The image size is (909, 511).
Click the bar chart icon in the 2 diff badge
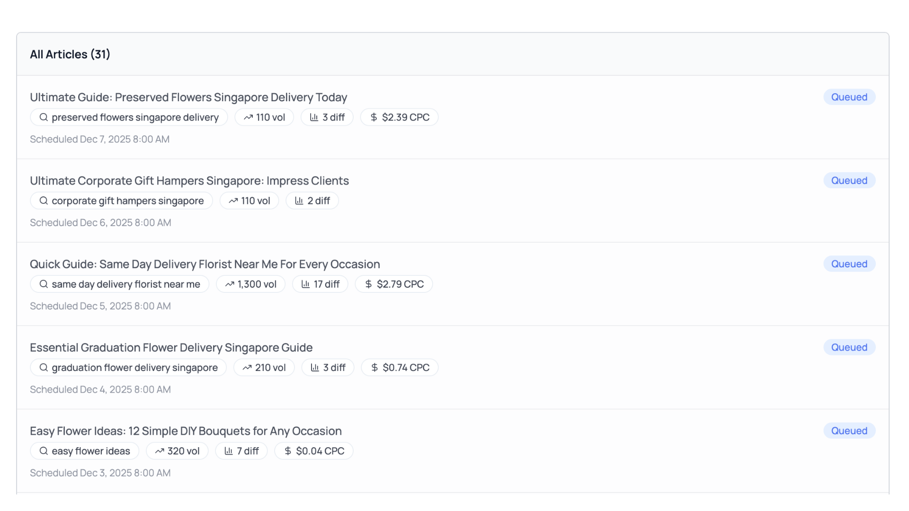pyautogui.click(x=300, y=201)
